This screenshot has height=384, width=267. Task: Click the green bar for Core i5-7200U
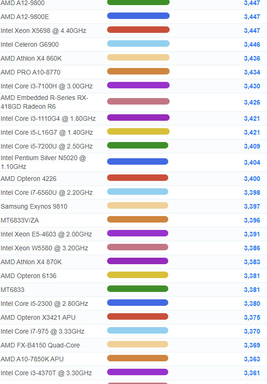click(137, 145)
